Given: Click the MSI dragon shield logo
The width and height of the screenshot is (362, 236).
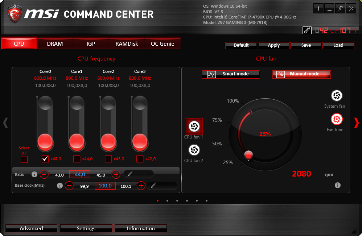Looking at the screenshot, I should click(x=14, y=13).
